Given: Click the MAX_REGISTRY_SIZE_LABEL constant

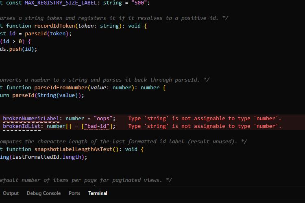Looking at the screenshot, I should click(x=61, y=3).
